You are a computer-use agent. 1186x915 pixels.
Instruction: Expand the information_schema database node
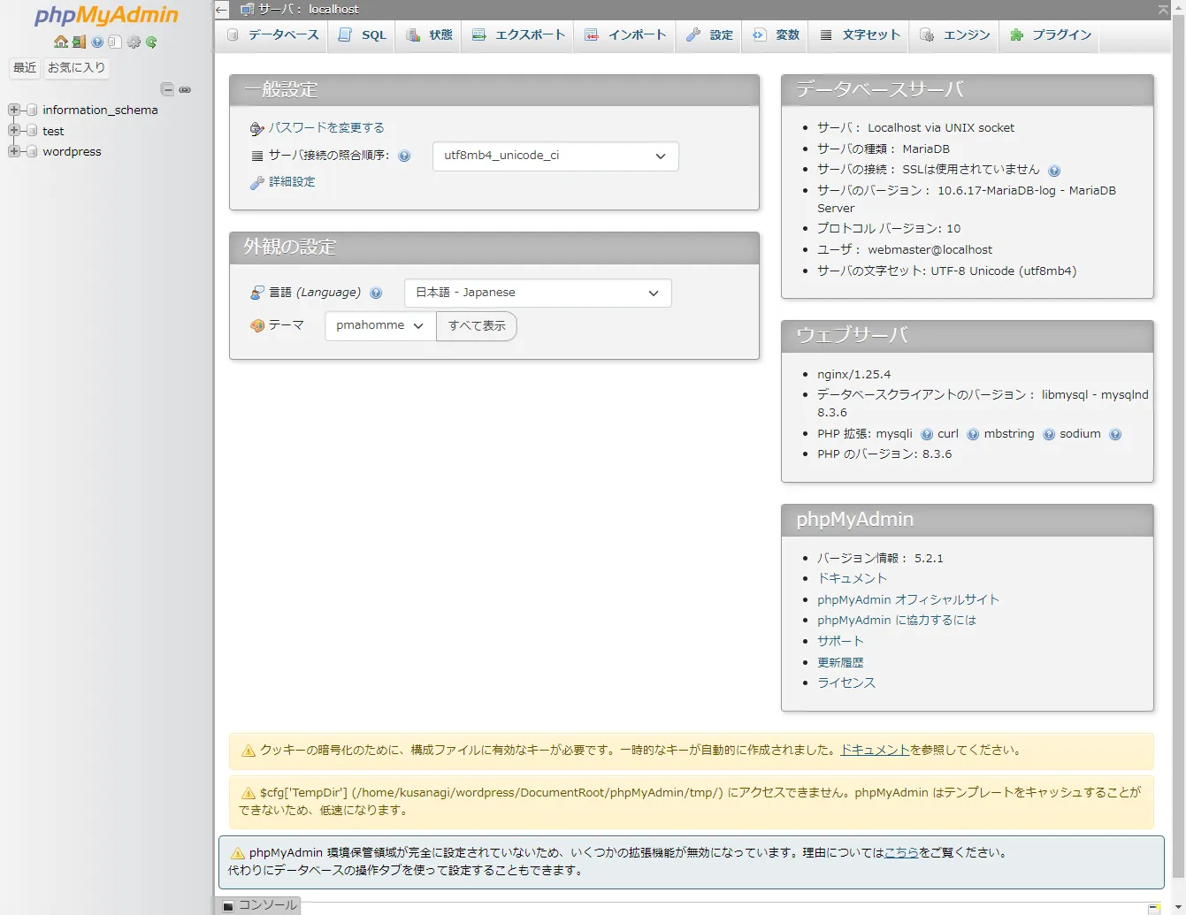(x=14, y=110)
